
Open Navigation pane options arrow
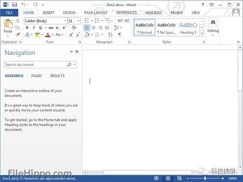71,52
